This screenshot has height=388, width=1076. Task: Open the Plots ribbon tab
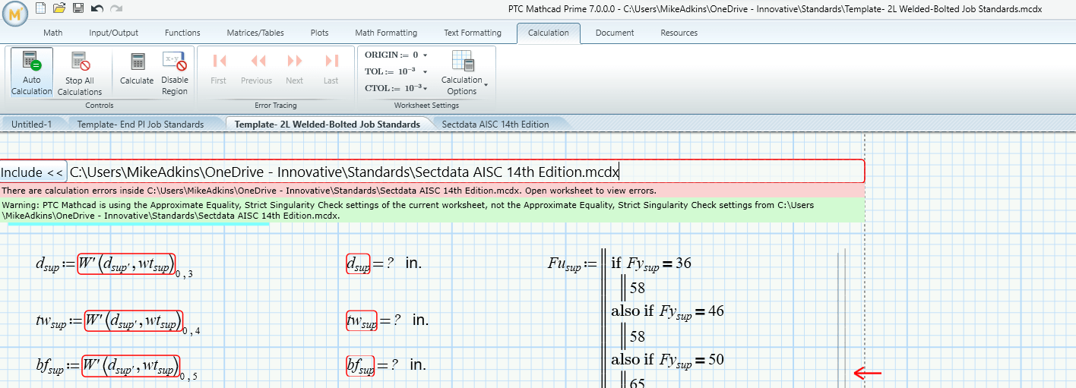point(320,33)
